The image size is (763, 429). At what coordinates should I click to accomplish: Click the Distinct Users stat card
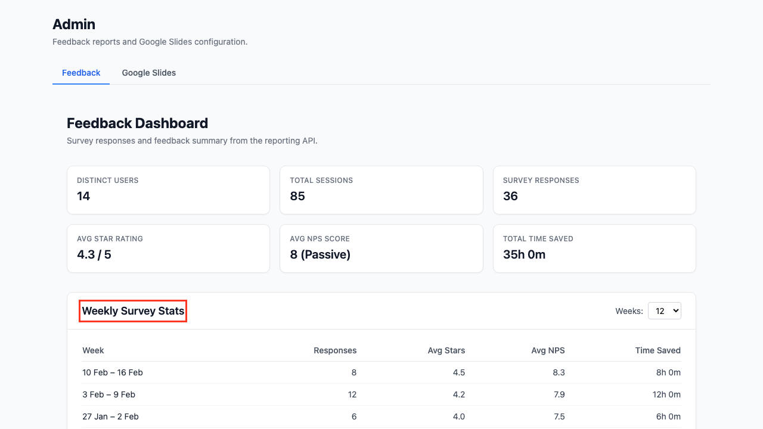pos(168,190)
